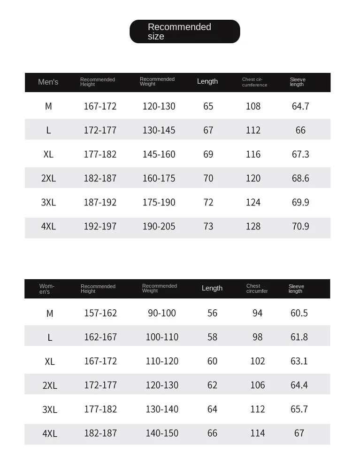Click women's chest circumference value 102
352x455 pixels.
(x=258, y=361)
